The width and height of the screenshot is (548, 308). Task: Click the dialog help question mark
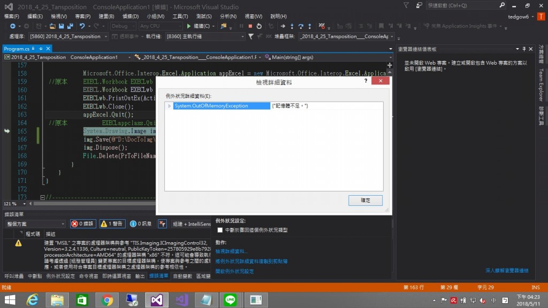point(366,81)
